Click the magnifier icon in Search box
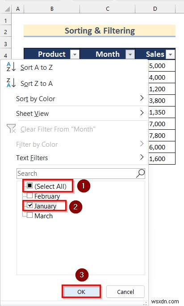Viewport: 184px width, 306px height. 140,173
